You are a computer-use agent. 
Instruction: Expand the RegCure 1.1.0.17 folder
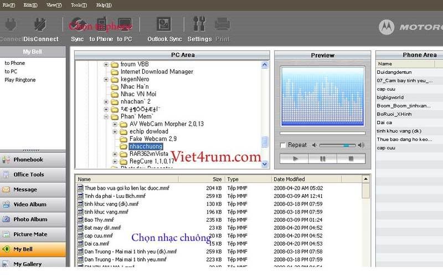coord(115,161)
